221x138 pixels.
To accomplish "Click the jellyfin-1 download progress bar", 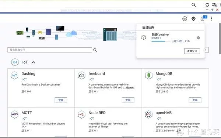I will pyautogui.click(x=161, y=41).
